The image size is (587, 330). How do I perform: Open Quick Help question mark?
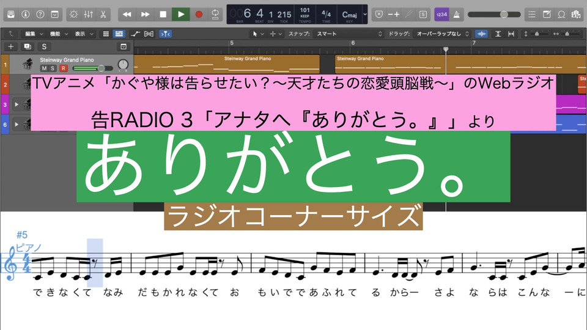40,14
